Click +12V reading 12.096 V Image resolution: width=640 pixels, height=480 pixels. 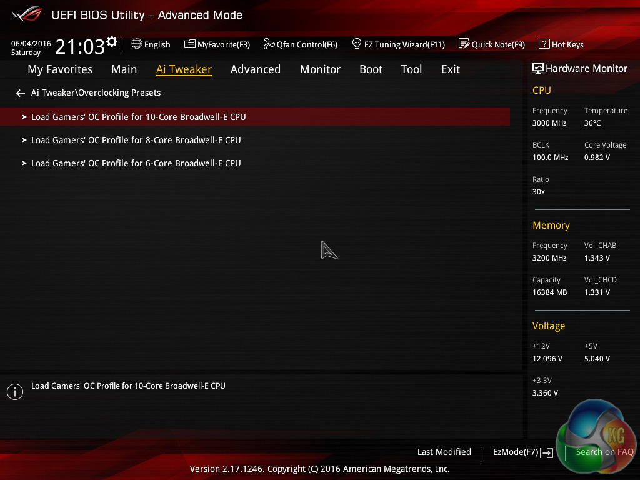click(x=547, y=358)
